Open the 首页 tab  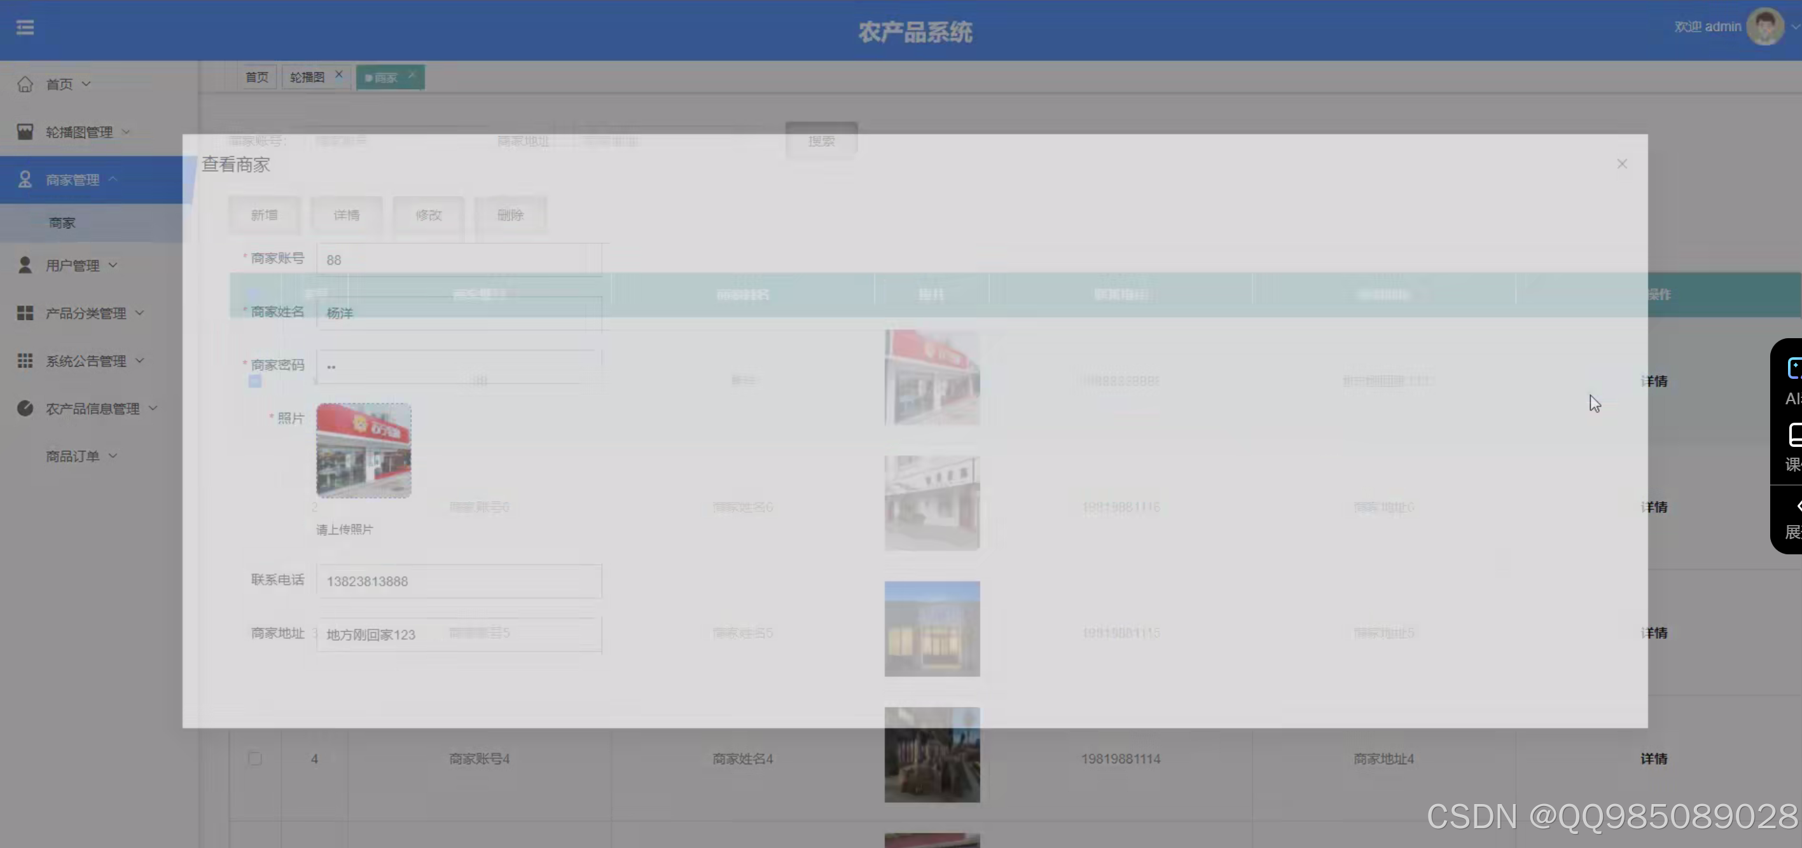pos(257,77)
